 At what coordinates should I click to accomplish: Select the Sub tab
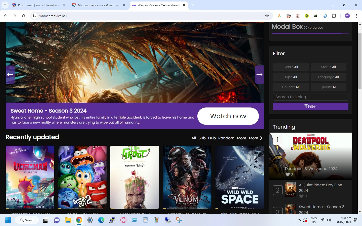[202, 138]
